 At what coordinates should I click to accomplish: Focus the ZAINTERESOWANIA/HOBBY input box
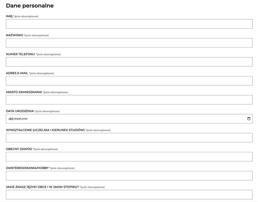[x=129, y=176]
